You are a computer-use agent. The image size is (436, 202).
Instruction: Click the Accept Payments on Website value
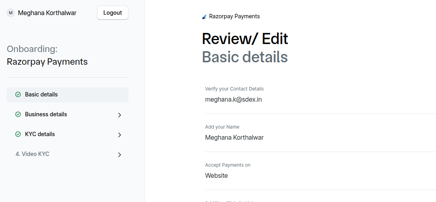216,175
